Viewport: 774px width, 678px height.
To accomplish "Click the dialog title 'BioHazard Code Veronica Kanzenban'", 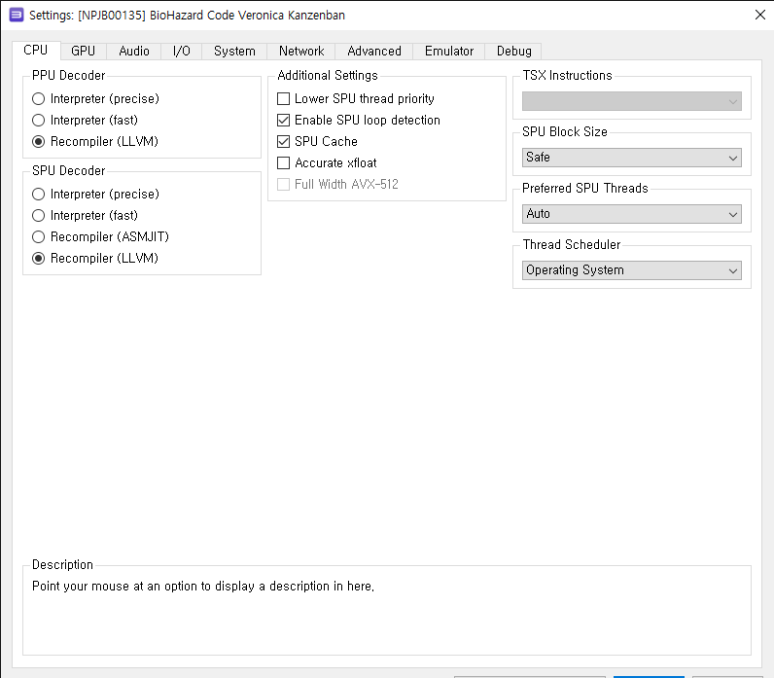I will tap(247, 16).
